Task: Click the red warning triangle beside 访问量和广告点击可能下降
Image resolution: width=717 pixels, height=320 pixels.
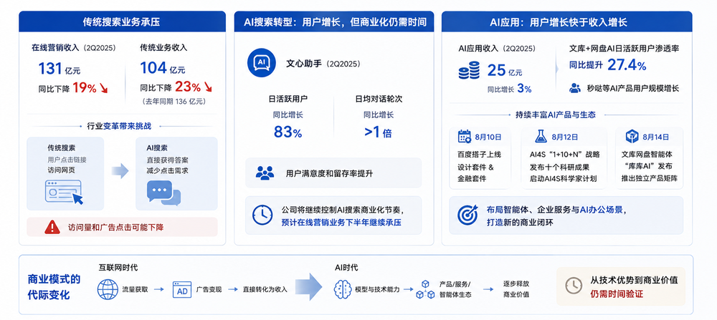Action: click(52, 227)
